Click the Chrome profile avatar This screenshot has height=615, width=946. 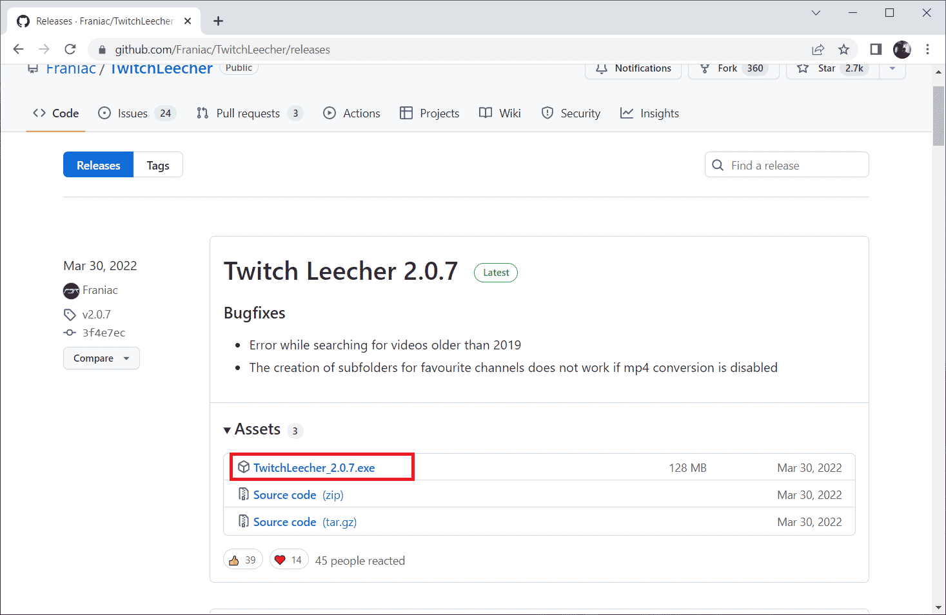tap(902, 50)
